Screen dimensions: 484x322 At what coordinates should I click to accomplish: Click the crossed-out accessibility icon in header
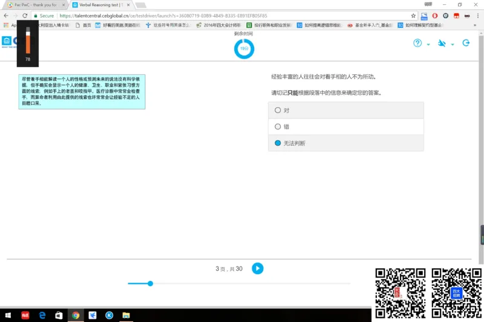click(442, 43)
